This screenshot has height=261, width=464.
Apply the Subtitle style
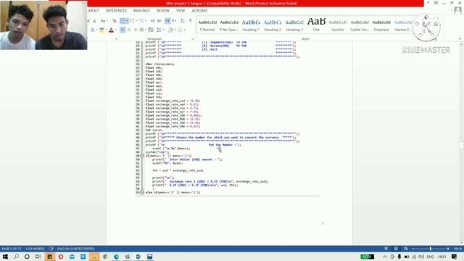click(338, 25)
